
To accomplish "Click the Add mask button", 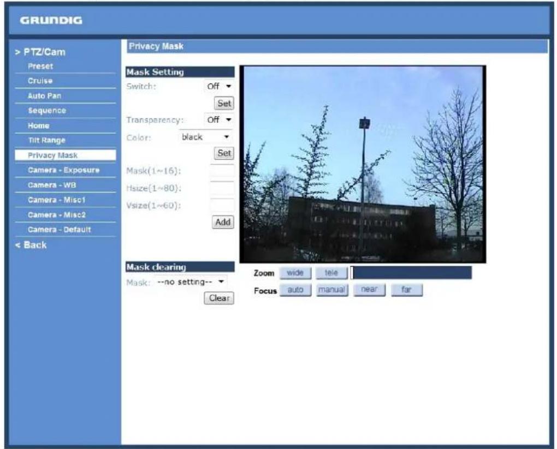I will (223, 222).
